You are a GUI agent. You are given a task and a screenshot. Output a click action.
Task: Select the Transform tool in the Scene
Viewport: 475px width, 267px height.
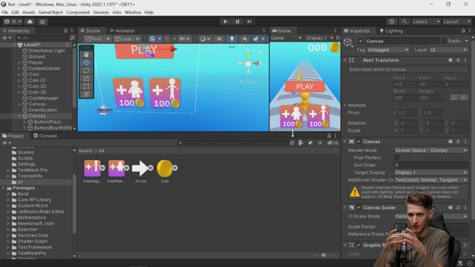[x=86, y=94]
